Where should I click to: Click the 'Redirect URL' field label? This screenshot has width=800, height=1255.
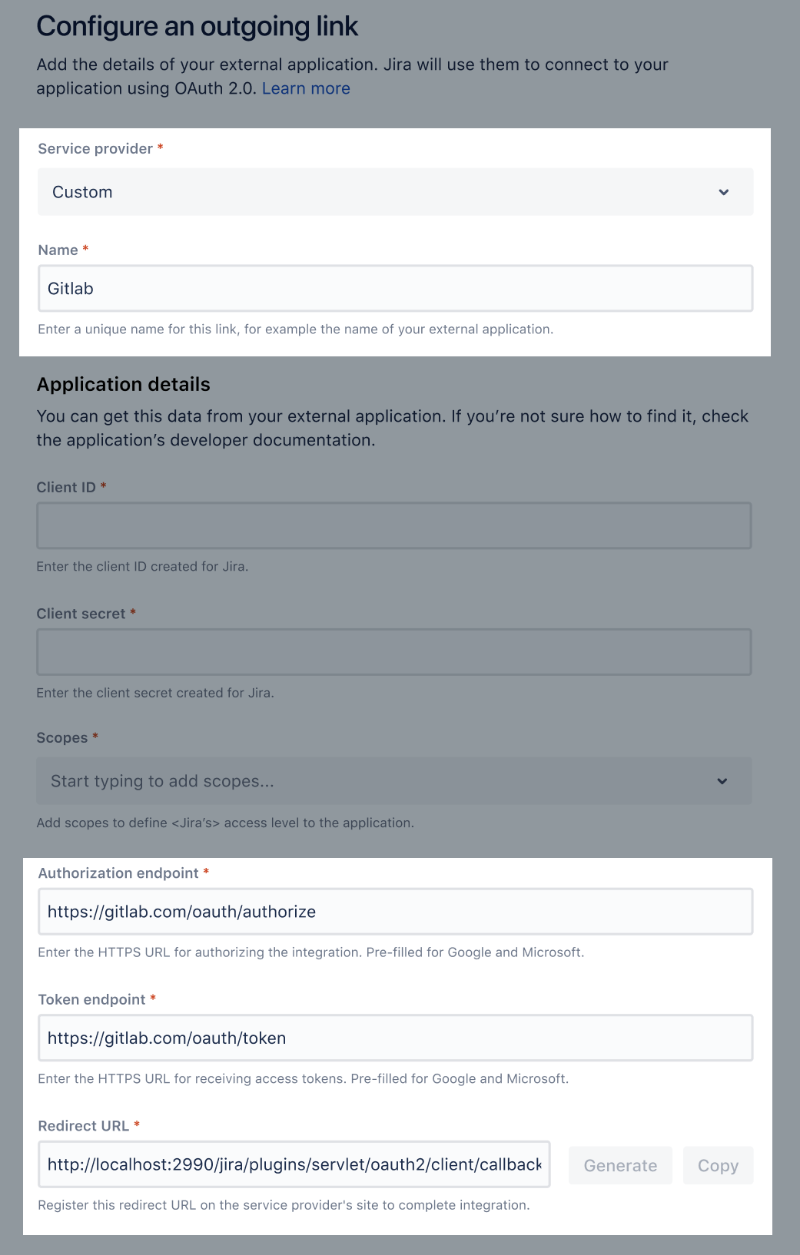point(83,1126)
